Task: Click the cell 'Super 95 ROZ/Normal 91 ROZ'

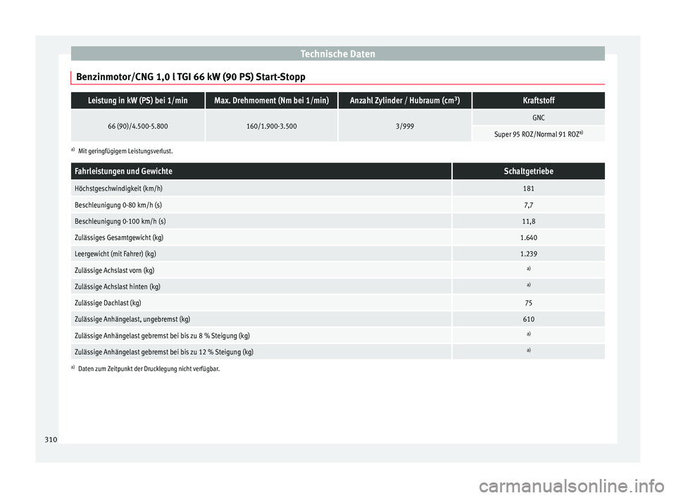Action: (x=539, y=134)
